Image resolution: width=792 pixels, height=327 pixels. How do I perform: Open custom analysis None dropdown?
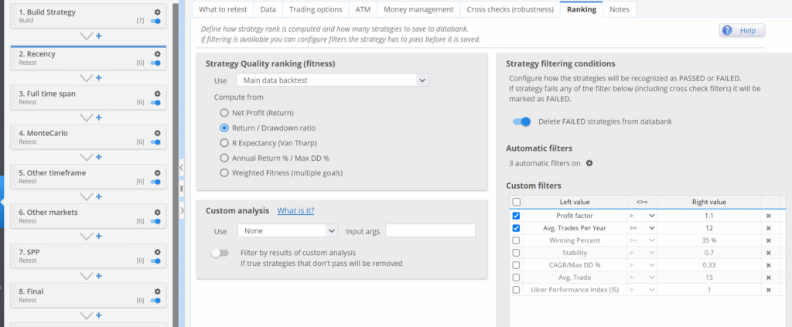[x=288, y=230]
